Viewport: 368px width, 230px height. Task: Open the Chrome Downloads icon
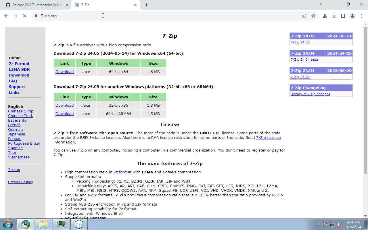334,16
